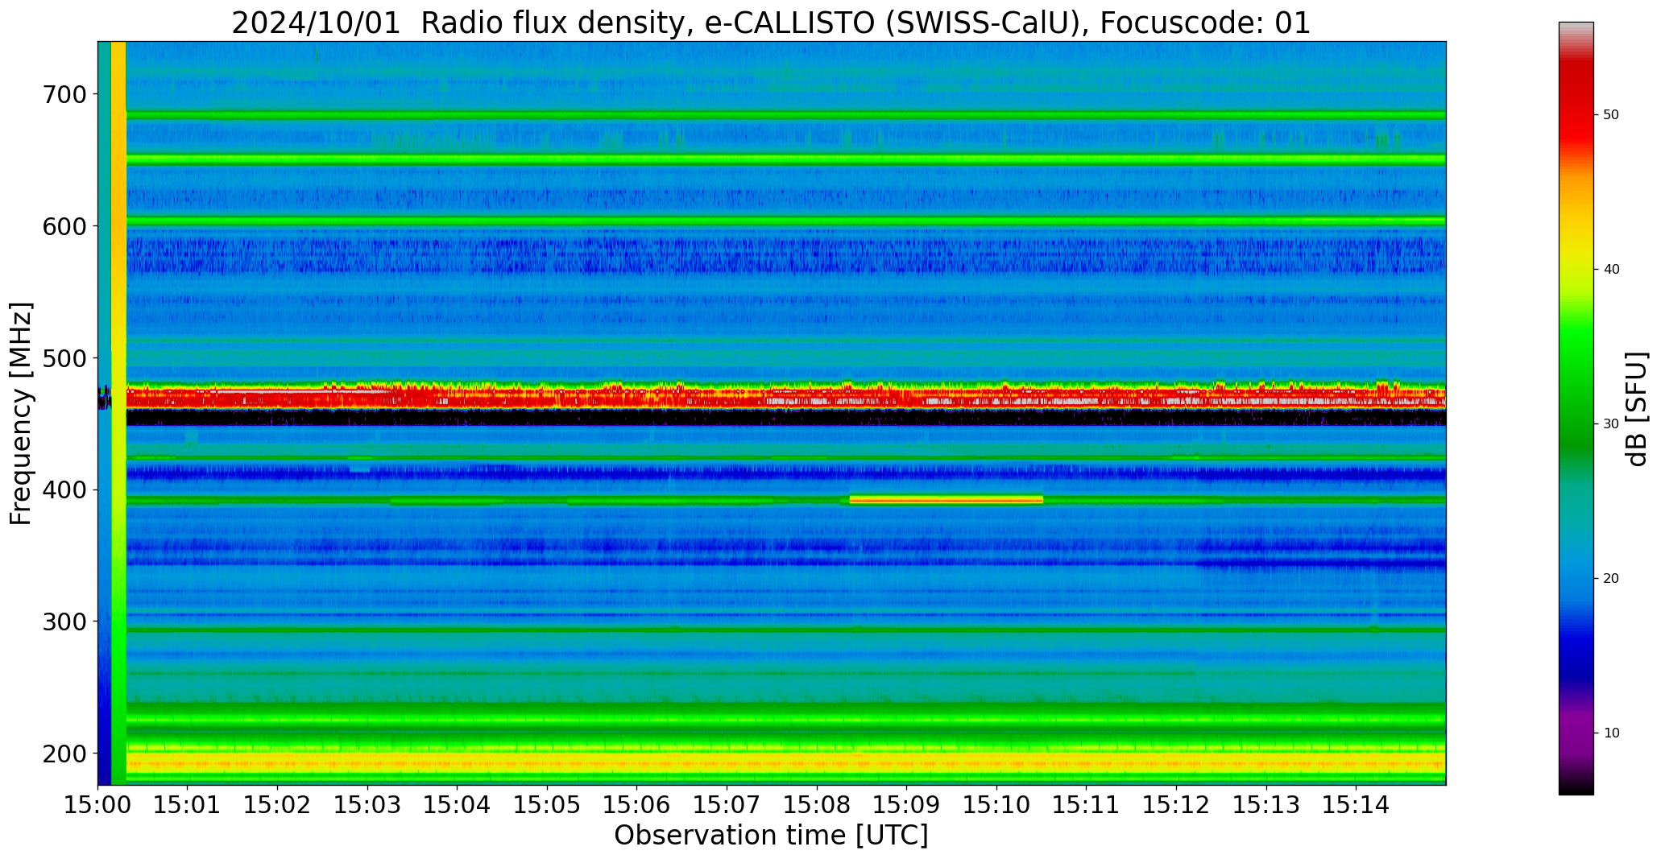Click the 15:12 time tick label
1661x859 pixels.
(1176, 805)
